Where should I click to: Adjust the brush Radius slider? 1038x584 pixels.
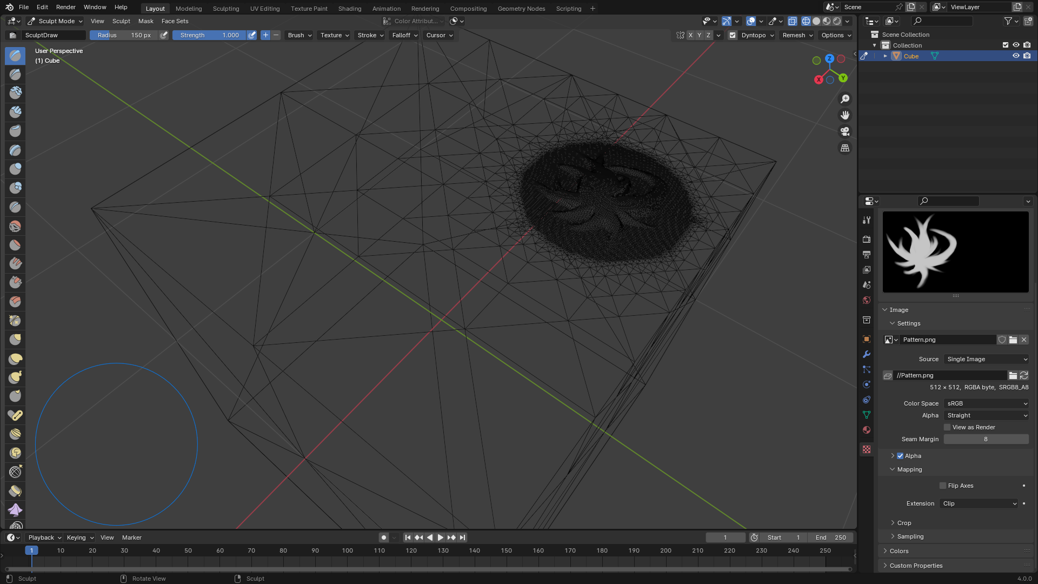124,35
